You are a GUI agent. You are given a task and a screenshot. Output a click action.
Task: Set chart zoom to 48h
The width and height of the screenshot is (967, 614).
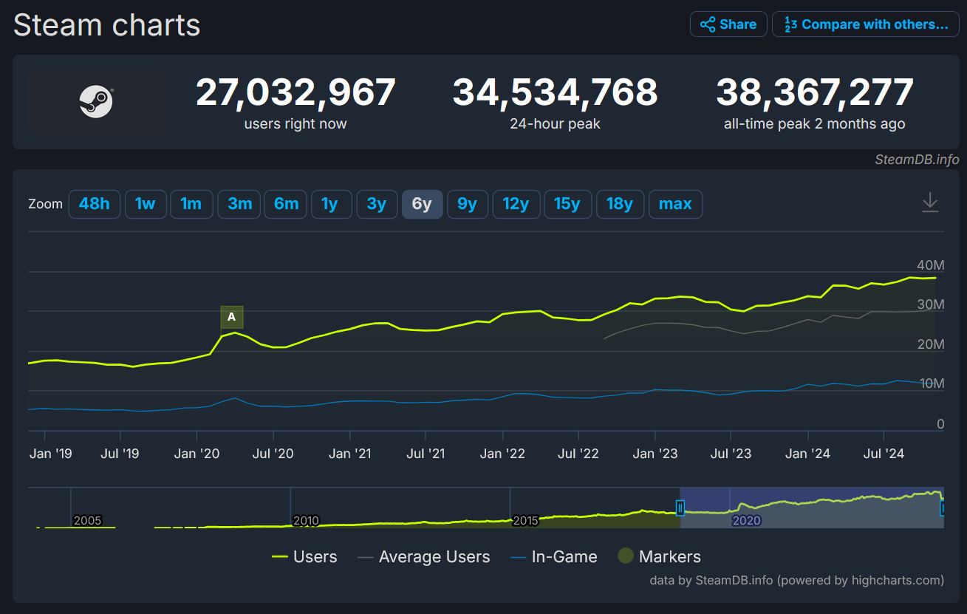pyautogui.click(x=94, y=205)
